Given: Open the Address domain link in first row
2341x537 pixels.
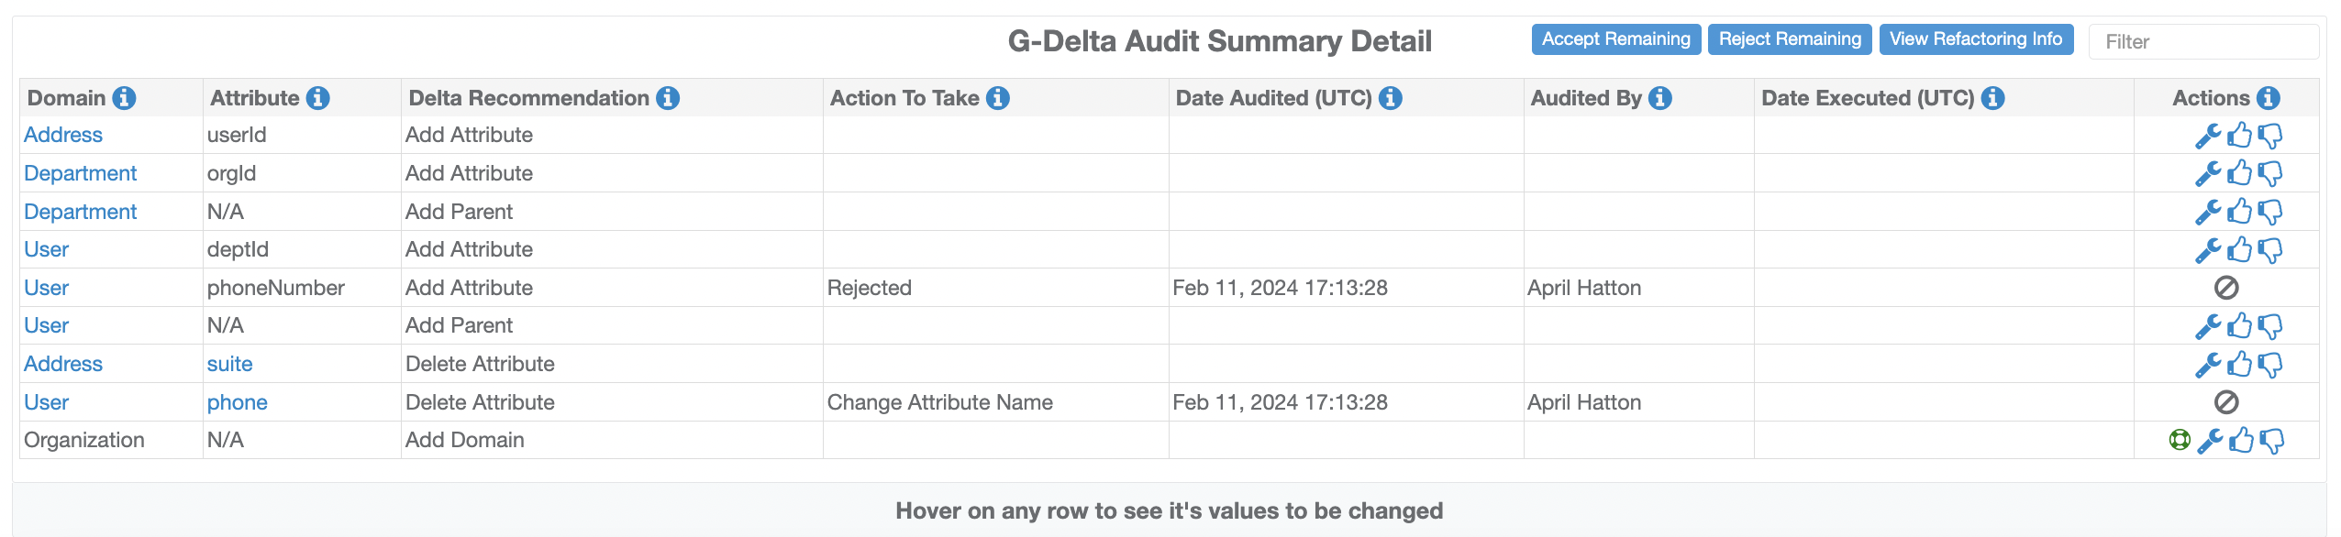Looking at the screenshot, I should click(x=63, y=135).
